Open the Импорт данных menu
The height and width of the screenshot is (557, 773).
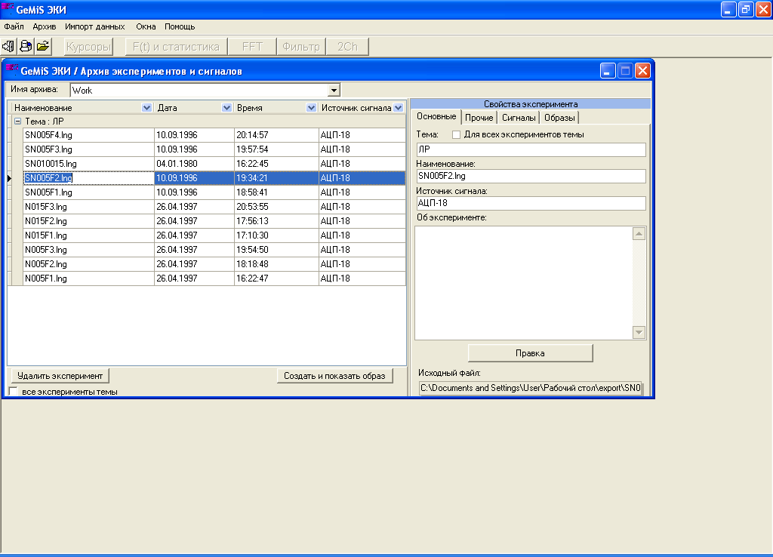94,26
